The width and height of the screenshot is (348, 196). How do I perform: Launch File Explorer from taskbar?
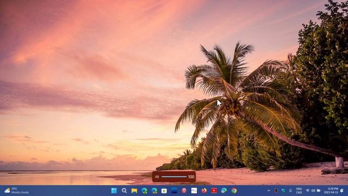point(134,191)
